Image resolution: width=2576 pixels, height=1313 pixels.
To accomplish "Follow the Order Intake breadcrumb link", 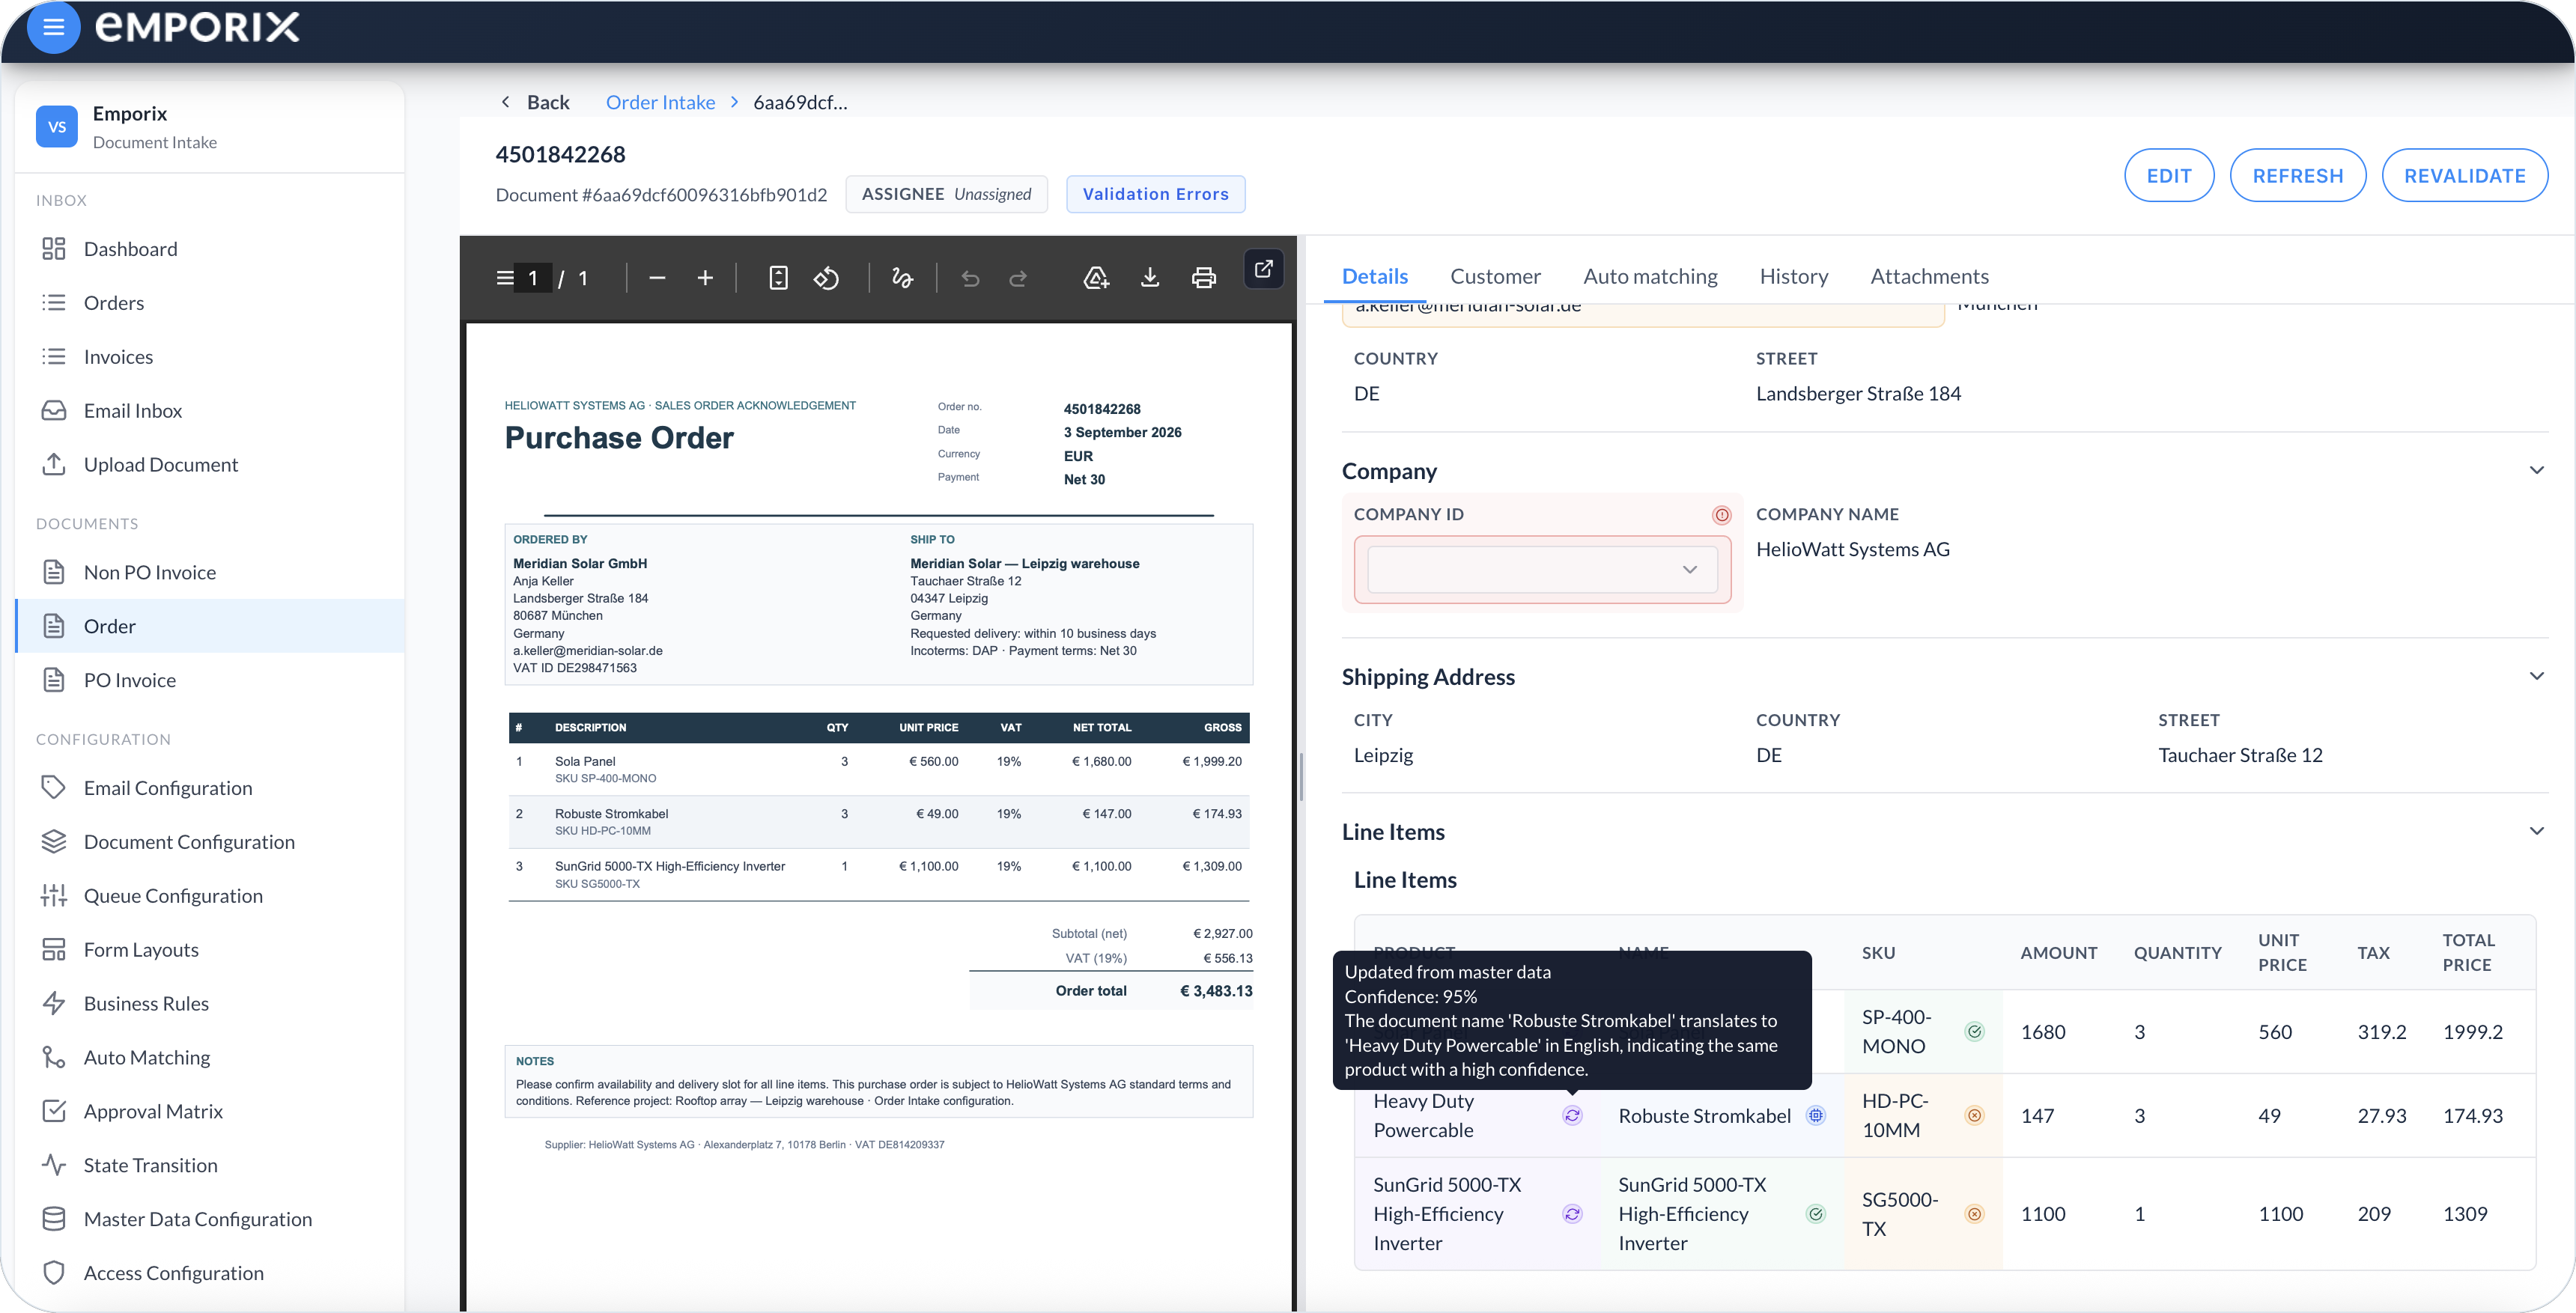I will click(x=660, y=102).
